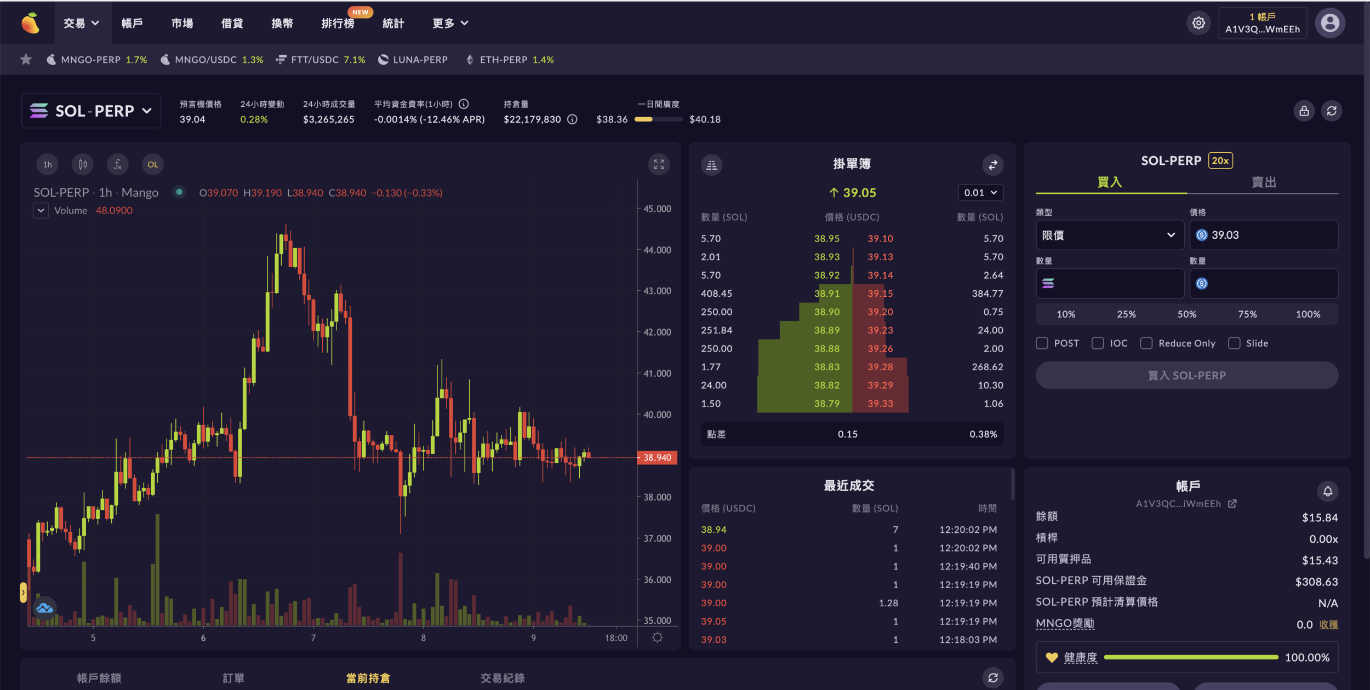Viewport: 1370px width, 690px height.
Task: Enable the Reduce Only checkbox
Action: (1146, 343)
